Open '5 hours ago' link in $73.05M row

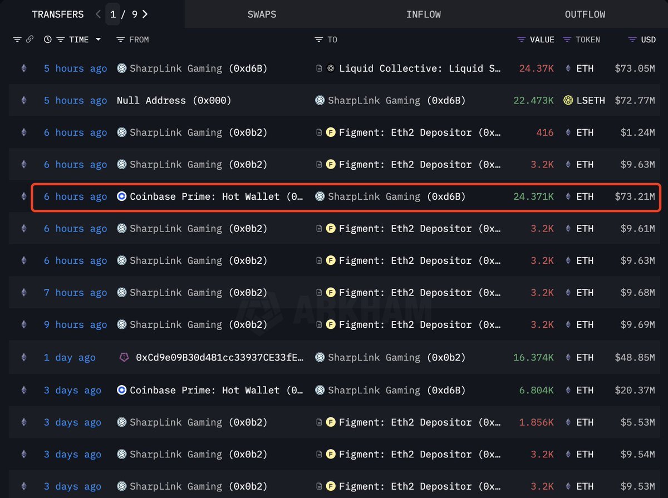pyautogui.click(x=76, y=68)
